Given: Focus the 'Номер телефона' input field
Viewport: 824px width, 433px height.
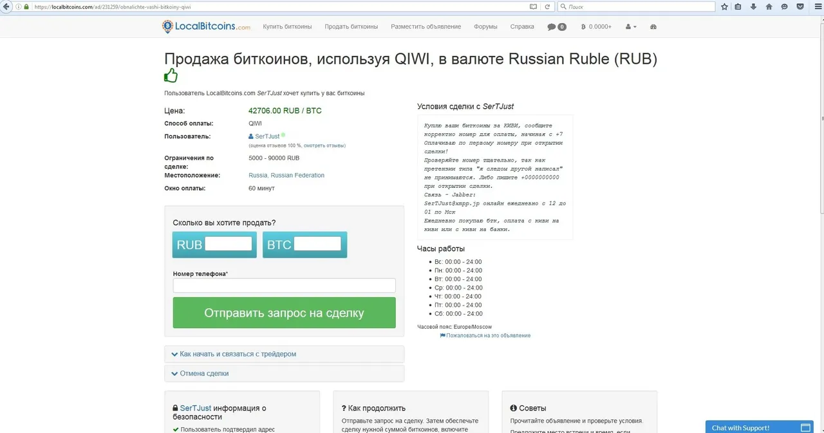Looking at the screenshot, I should coord(284,286).
